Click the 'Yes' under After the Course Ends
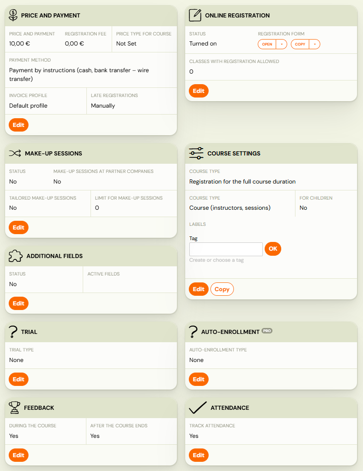The height and width of the screenshot is (471, 363). coord(95,436)
